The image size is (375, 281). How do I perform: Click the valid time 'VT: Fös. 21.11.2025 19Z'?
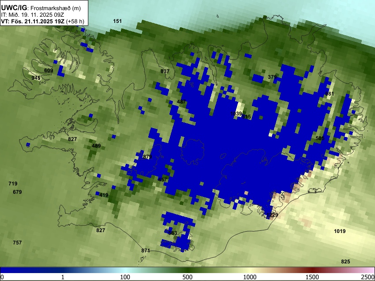pos(33,21)
